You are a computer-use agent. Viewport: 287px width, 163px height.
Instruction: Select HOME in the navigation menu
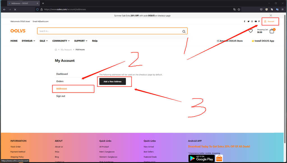tap(14, 41)
